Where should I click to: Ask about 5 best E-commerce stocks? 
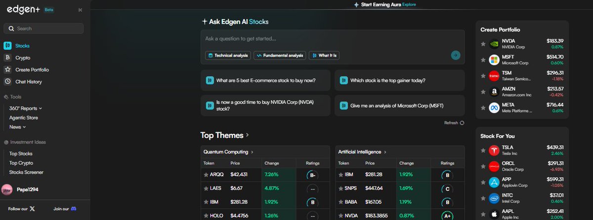tap(265, 80)
